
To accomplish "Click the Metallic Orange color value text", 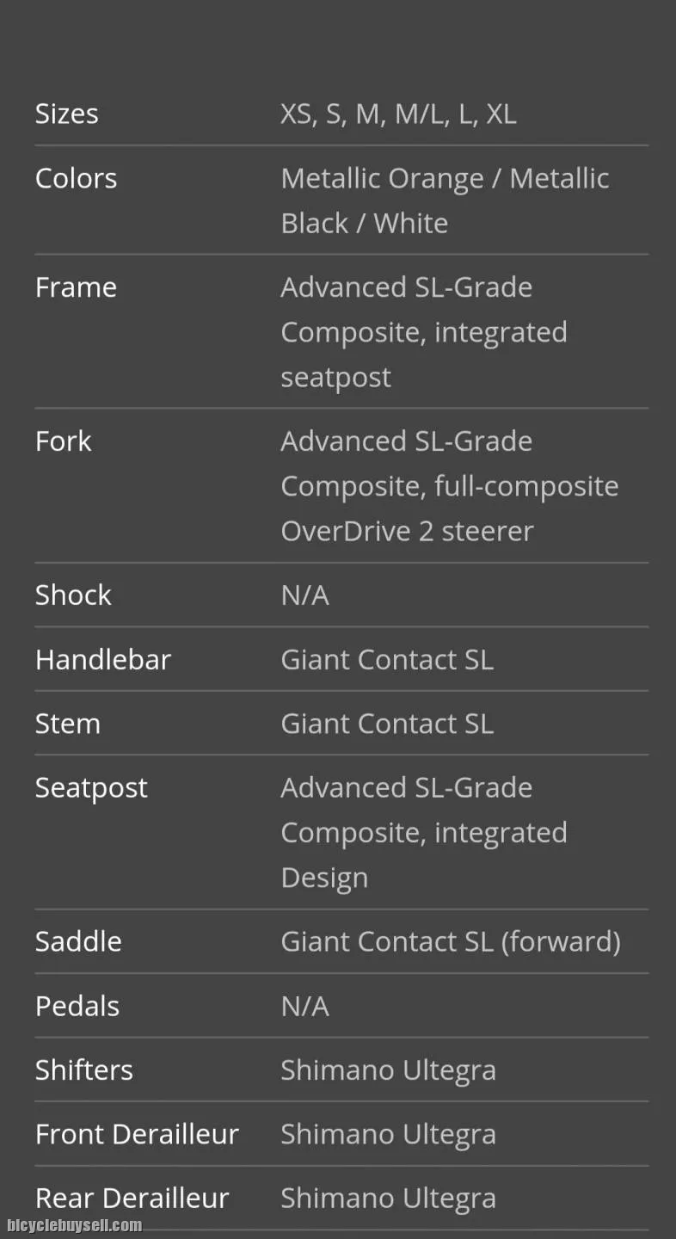I will pos(382,178).
